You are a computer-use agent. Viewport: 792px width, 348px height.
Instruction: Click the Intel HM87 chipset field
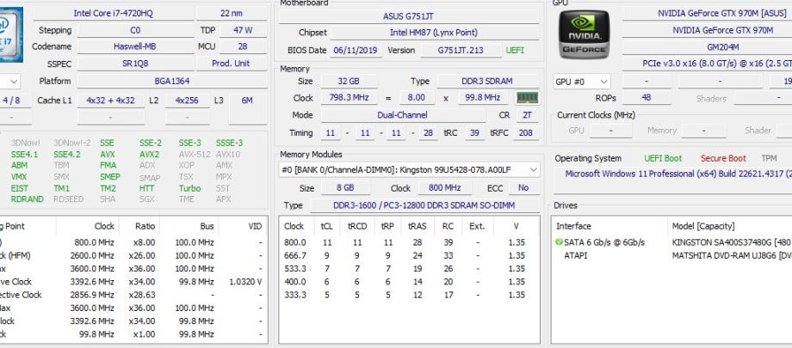coord(434,33)
